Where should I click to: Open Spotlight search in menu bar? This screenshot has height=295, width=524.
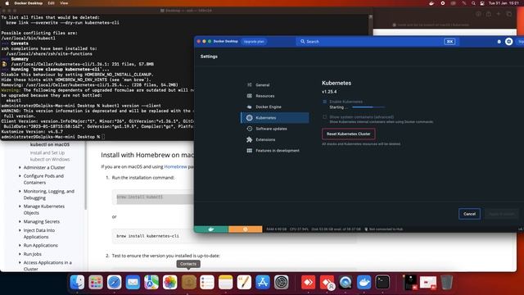(473, 3)
